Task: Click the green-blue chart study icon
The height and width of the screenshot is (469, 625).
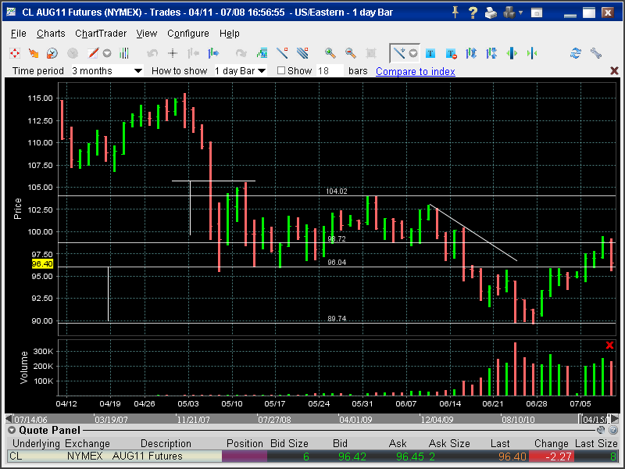Action: (262, 53)
